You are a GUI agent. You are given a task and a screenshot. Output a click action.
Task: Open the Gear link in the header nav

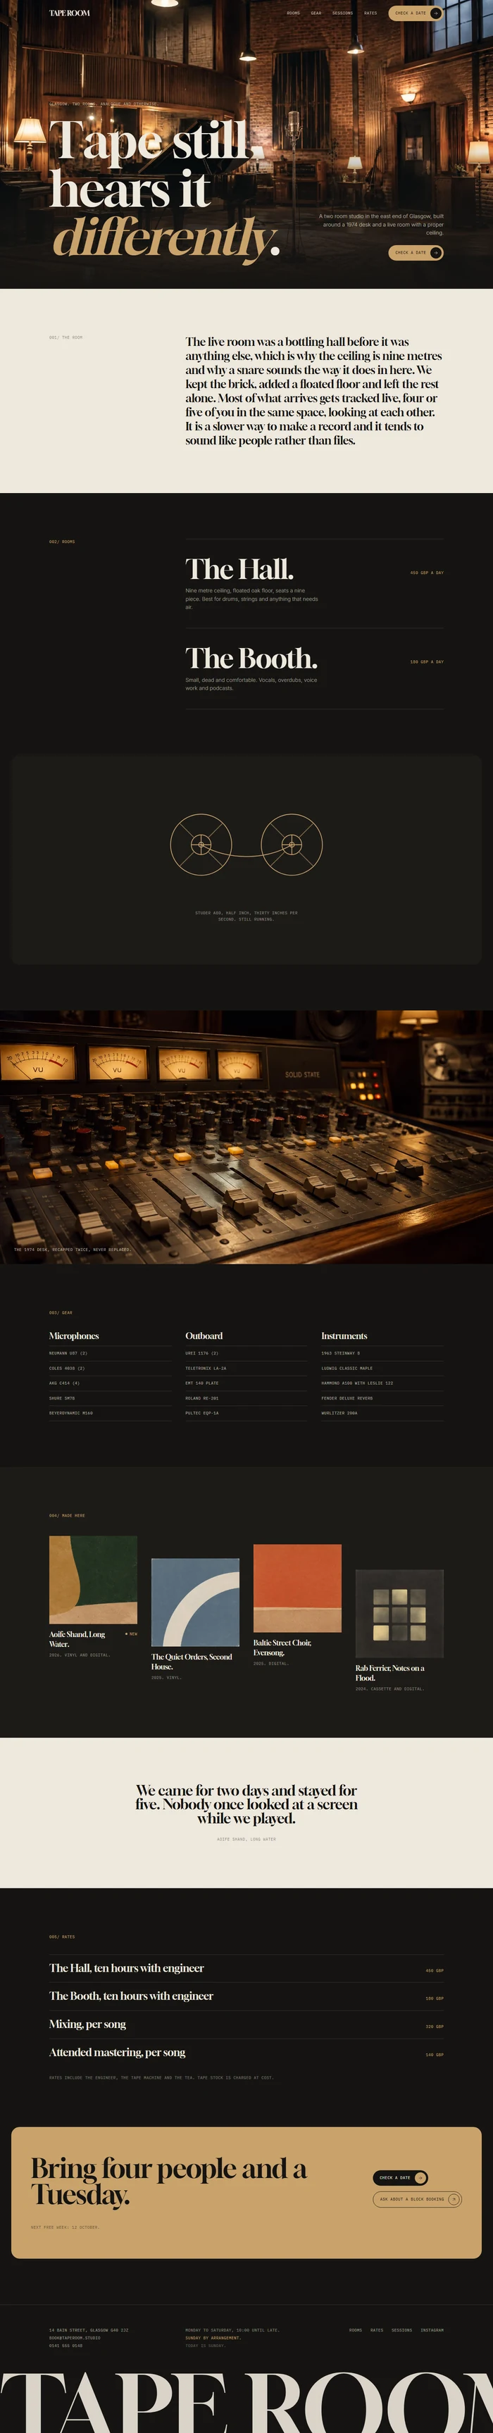316,13
